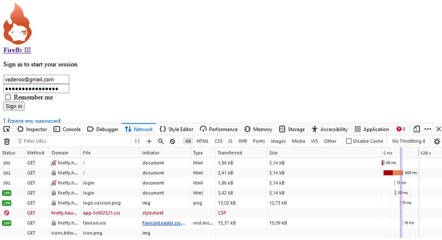This screenshot has width=442, height=240.
Task: Open request blocking icon
Action: [x=172, y=142]
